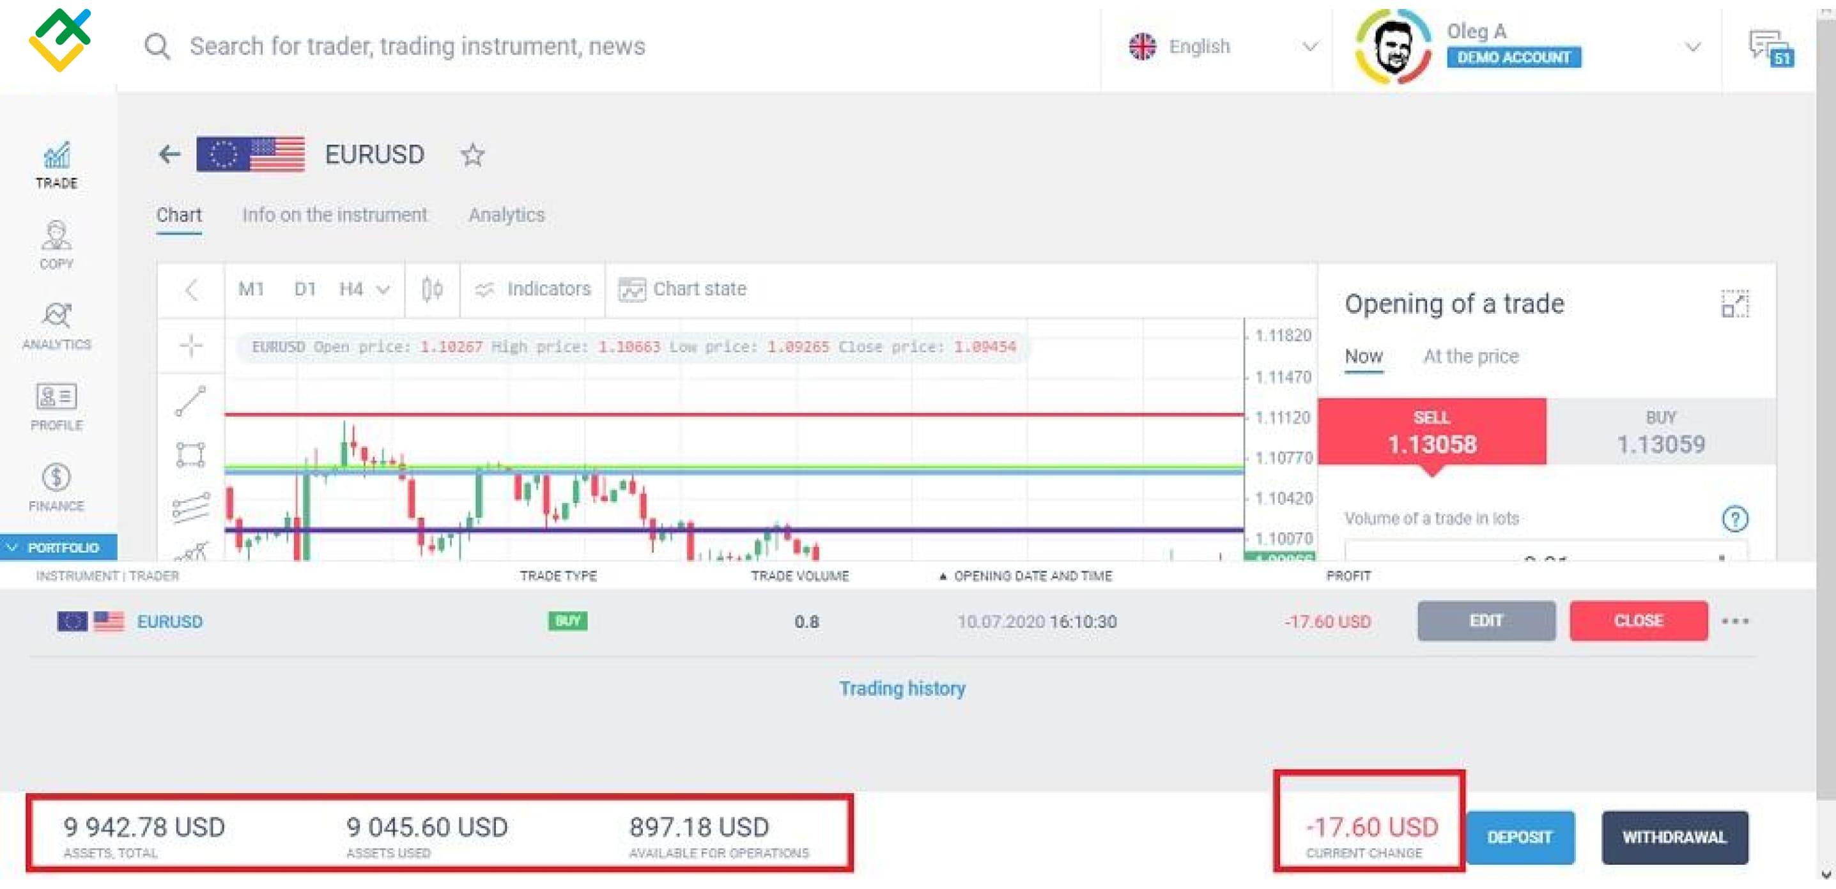Open more options for the EURUSD position
This screenshot has width=1836, height=889.
pyautogui.click(x=1736, y=621)
